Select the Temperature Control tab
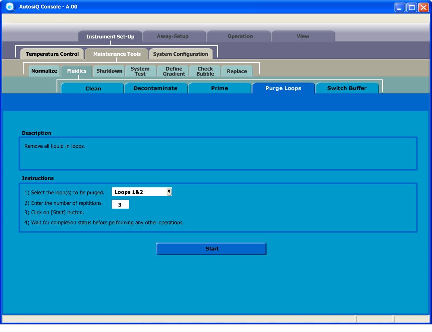 [52, 54]
